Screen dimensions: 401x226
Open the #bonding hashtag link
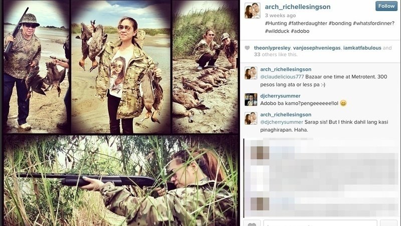click(340, 23)
